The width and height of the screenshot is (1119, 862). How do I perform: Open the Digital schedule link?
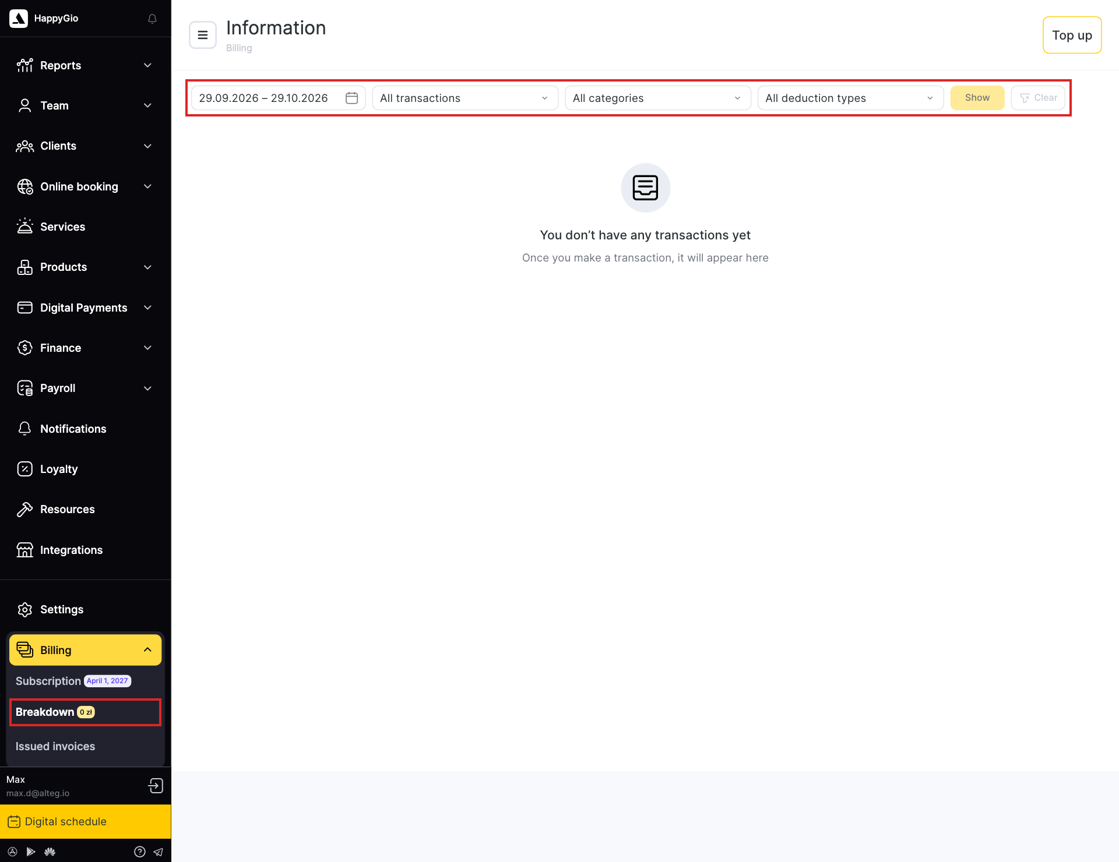(86, 821)
